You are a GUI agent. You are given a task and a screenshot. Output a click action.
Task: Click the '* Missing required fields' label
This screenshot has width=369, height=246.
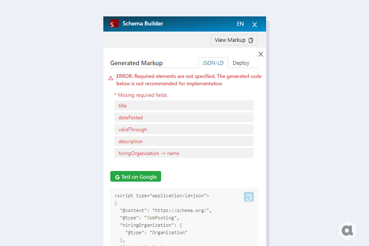(141, 95)
